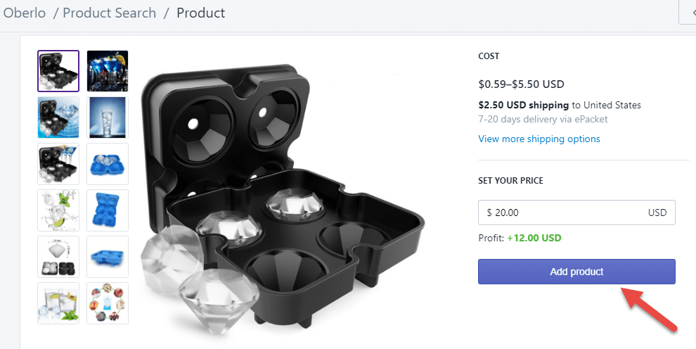The width and height of the screenshot is (696, 349).
Task: Choose the closed blue silicone mold thumbnail
Action: click(x=108, y=164)
